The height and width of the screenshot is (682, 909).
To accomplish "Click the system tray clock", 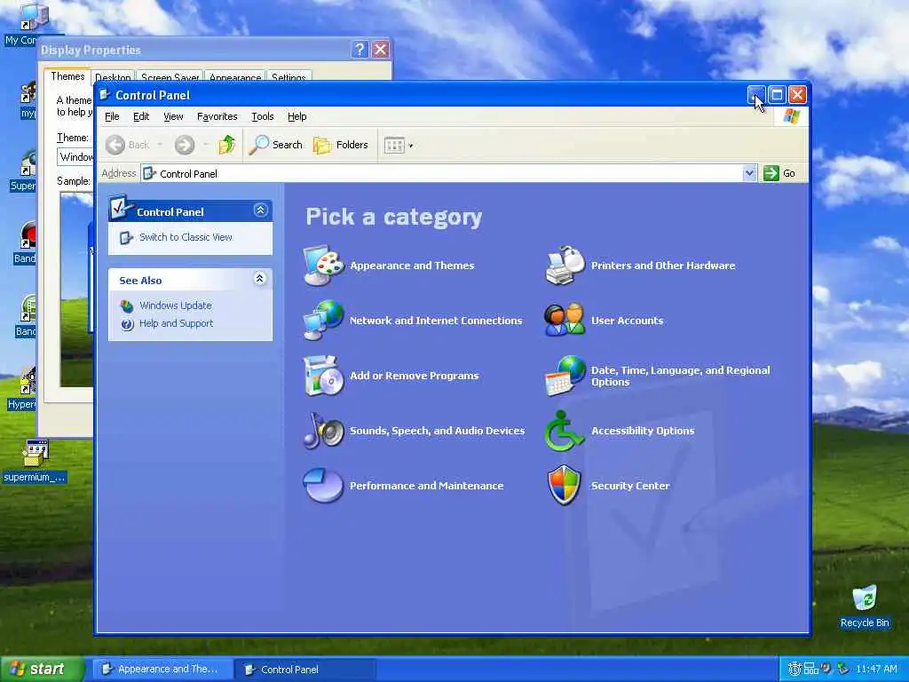I will [876, 669].
